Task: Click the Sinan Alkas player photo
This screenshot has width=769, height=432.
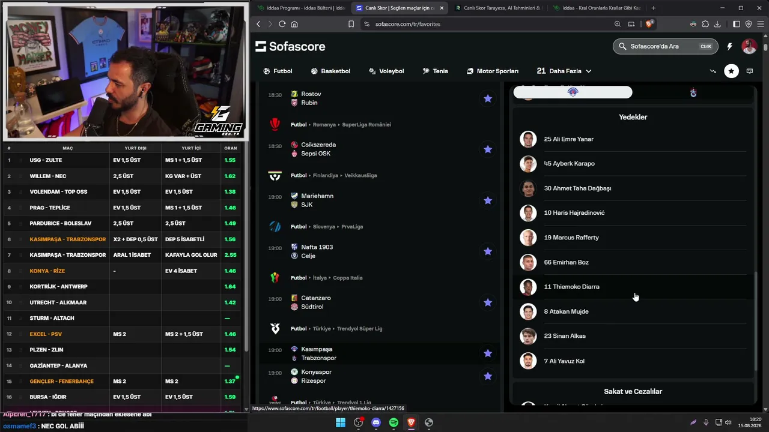Action: coord(528,336)
